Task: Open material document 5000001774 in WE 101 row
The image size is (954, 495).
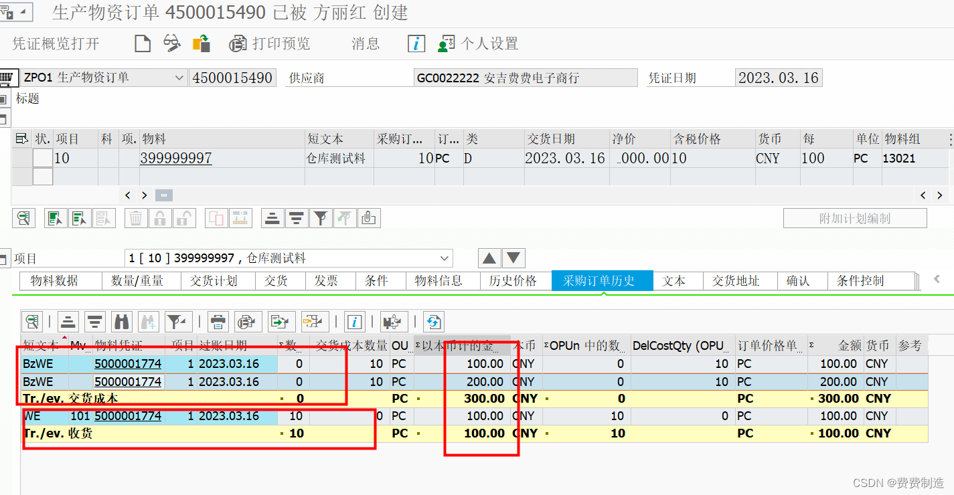Action: (x=128, y=416)
